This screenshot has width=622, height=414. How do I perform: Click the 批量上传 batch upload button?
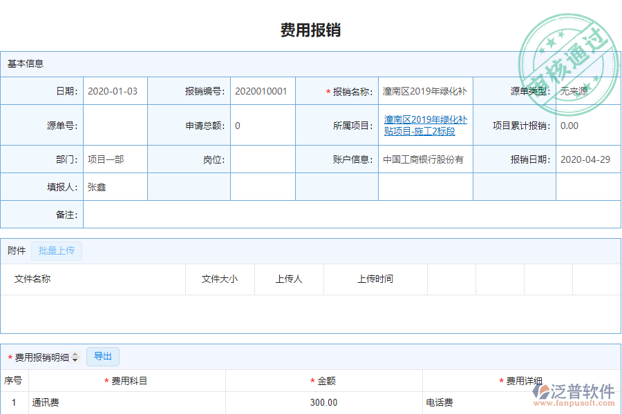57,250
